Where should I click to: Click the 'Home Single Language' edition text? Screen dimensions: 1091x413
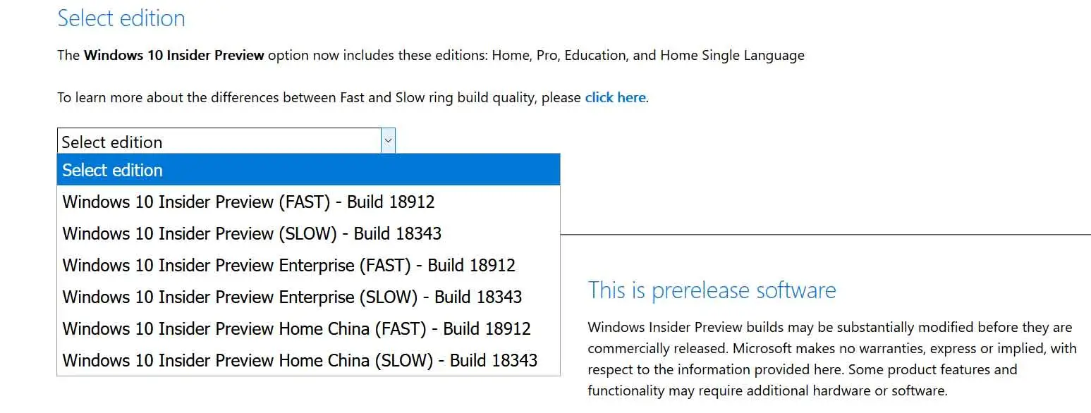pos(732,55)
